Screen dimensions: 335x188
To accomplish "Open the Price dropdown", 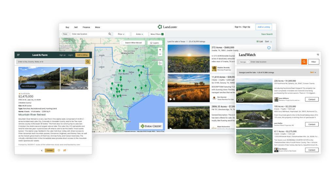I will click(121, 34).
